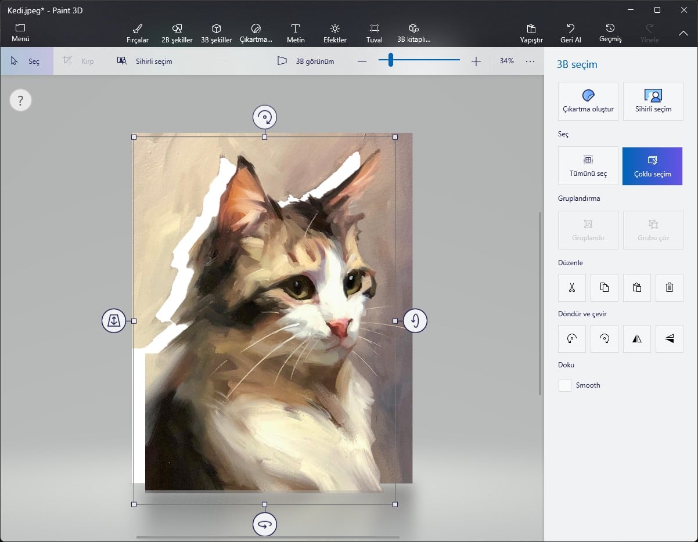
Task: Open the Fırçalar brushes tool
Action: tap(138, 33)
